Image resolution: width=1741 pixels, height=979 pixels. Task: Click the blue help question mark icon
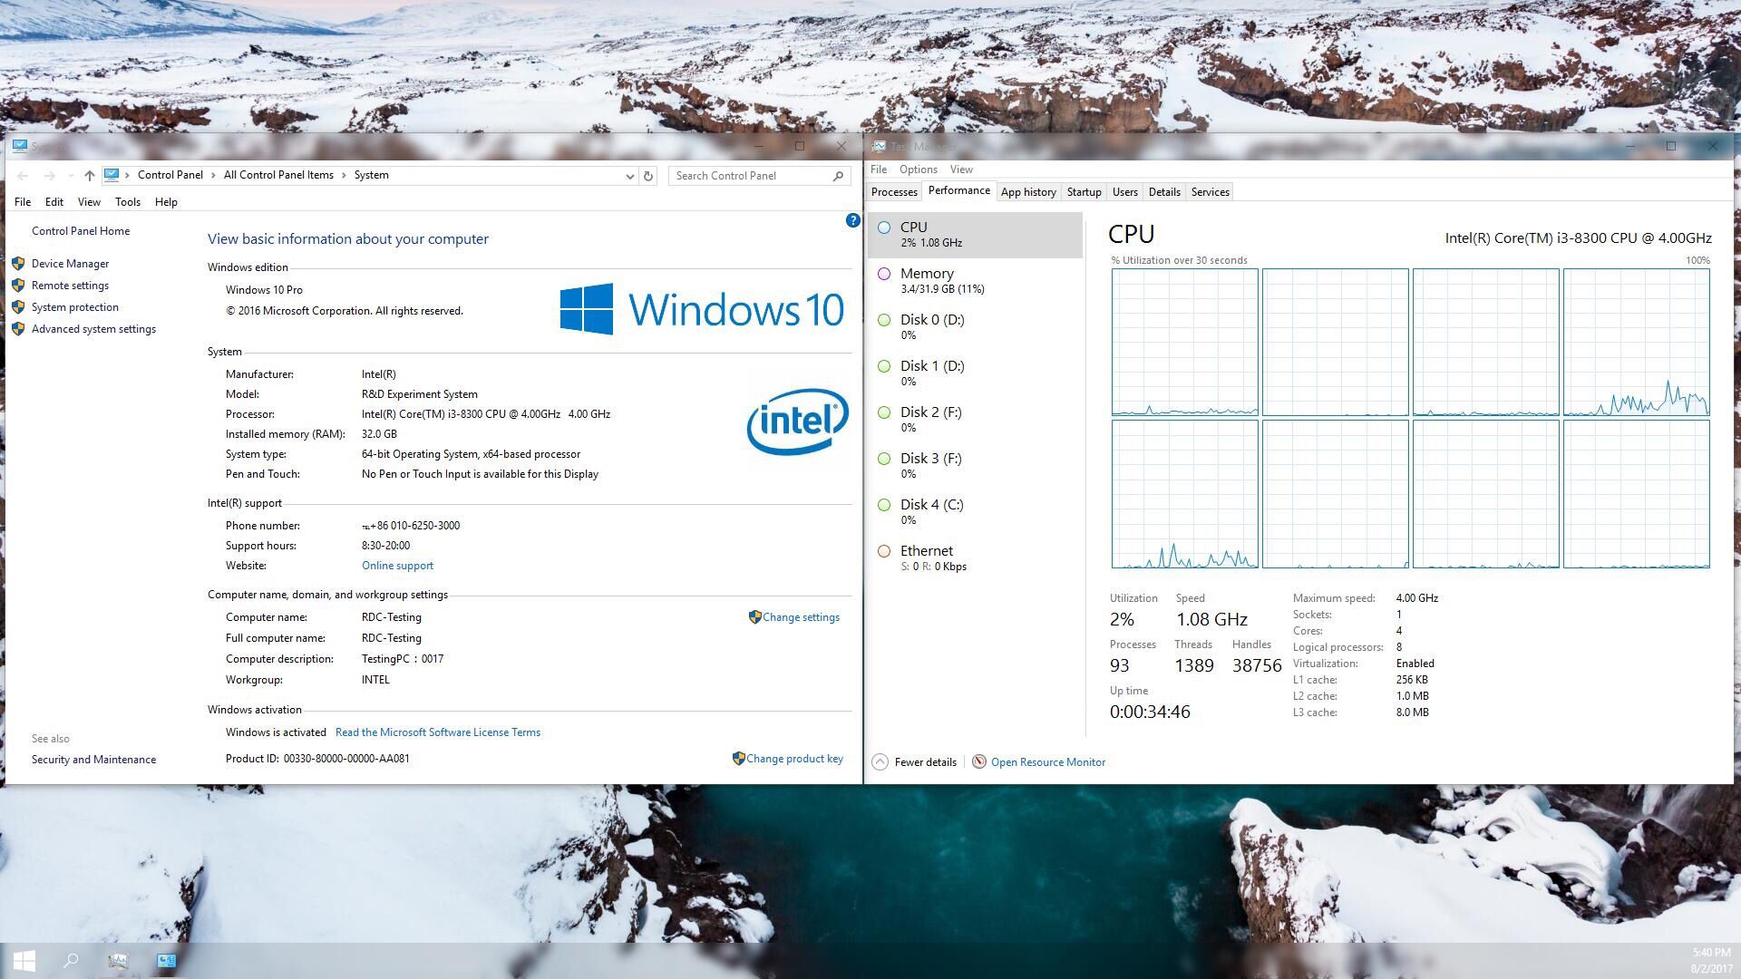point(852,220)
